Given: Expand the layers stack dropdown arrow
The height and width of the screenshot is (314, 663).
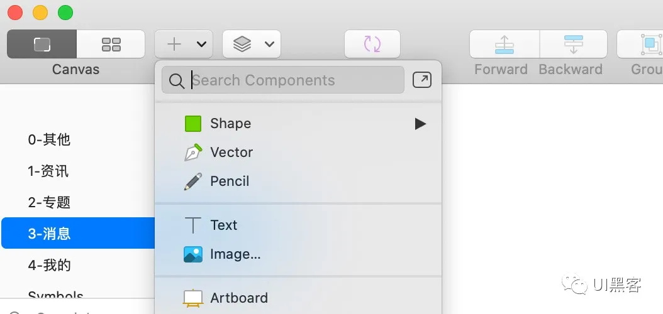Looking at the screenshot, I should tap(270, 44).
